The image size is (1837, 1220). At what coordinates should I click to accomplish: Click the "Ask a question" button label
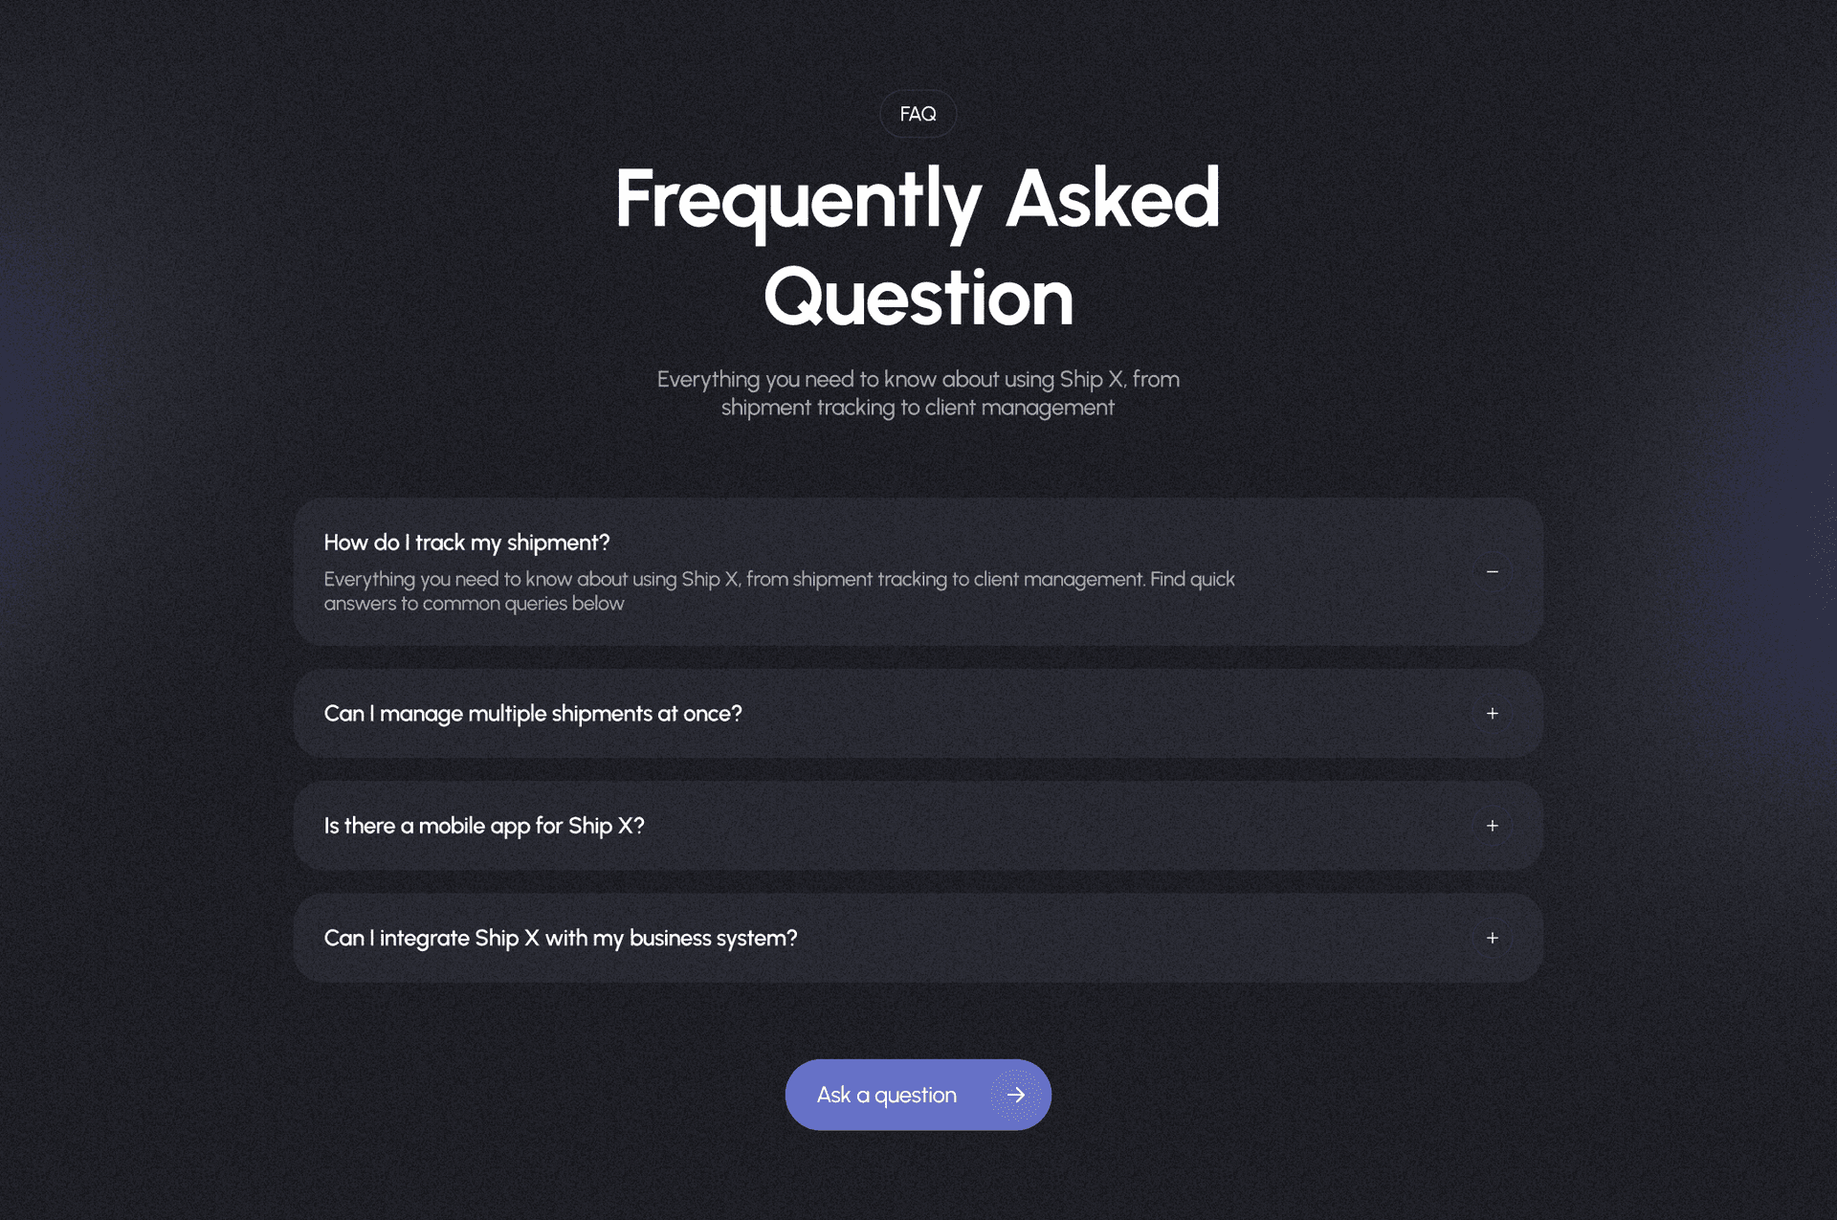887,1096
